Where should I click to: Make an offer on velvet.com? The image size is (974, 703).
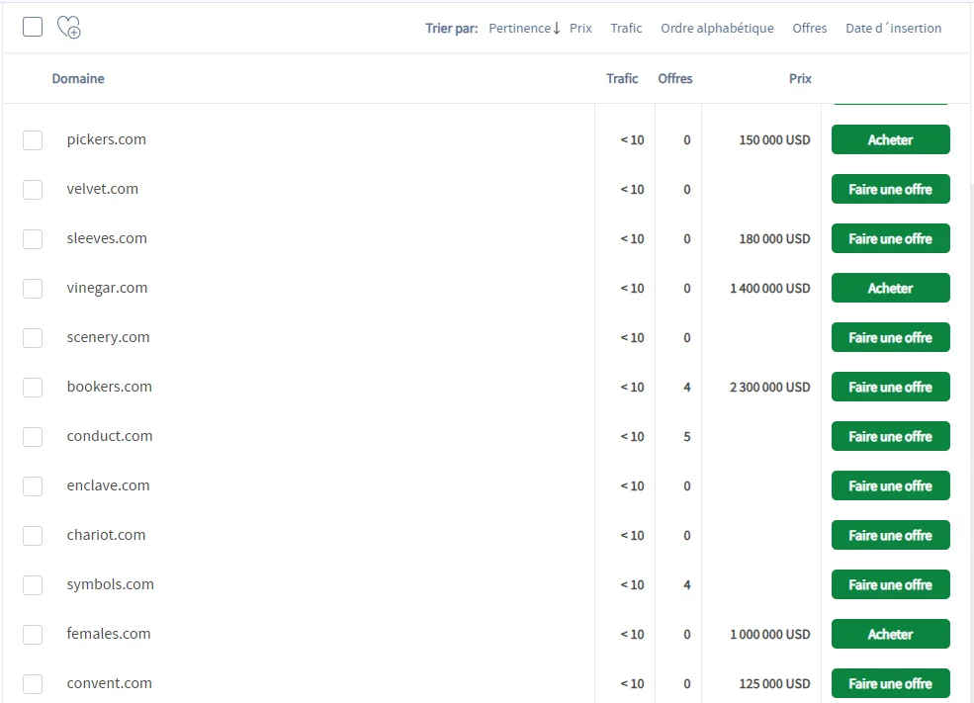point(890,190)
